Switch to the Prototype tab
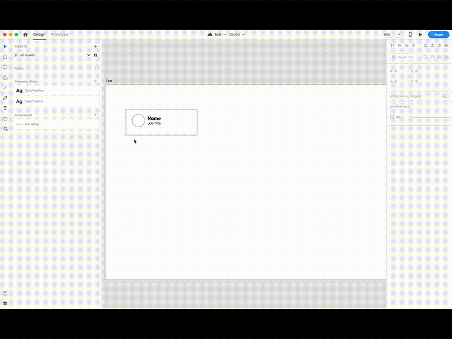Viewport: 452px width, 339px height. click(59, 34)
